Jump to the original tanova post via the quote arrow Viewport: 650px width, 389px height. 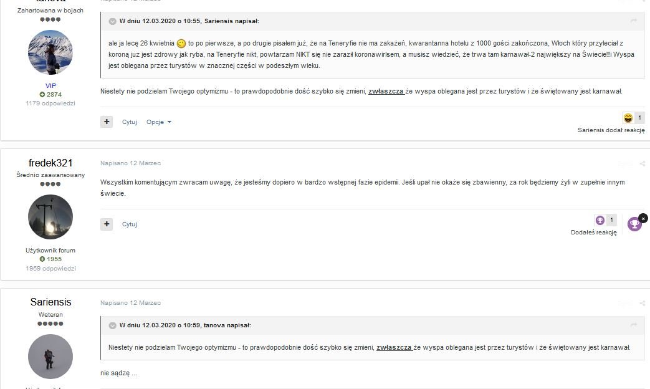point(633,325)
